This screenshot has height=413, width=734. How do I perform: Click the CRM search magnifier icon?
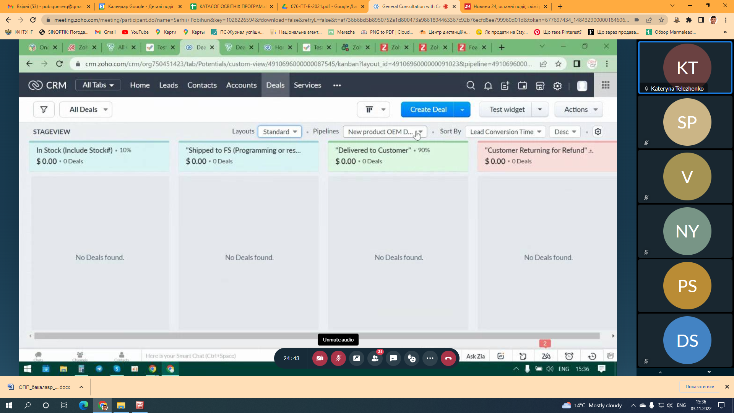[471, 85]
